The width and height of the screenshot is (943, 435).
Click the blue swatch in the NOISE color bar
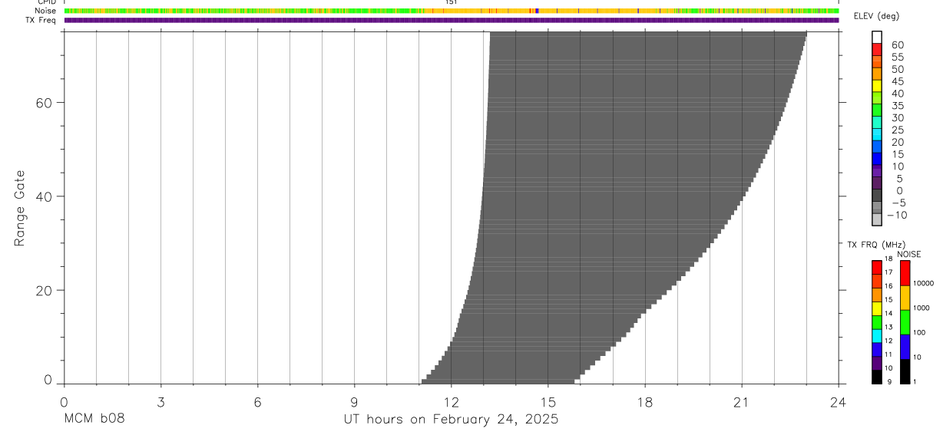click(905, 347)
